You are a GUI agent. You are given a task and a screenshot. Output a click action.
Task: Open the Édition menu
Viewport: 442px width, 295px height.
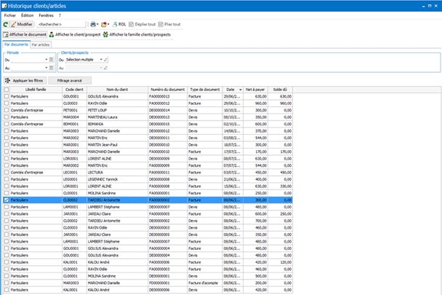pos(27,15)
